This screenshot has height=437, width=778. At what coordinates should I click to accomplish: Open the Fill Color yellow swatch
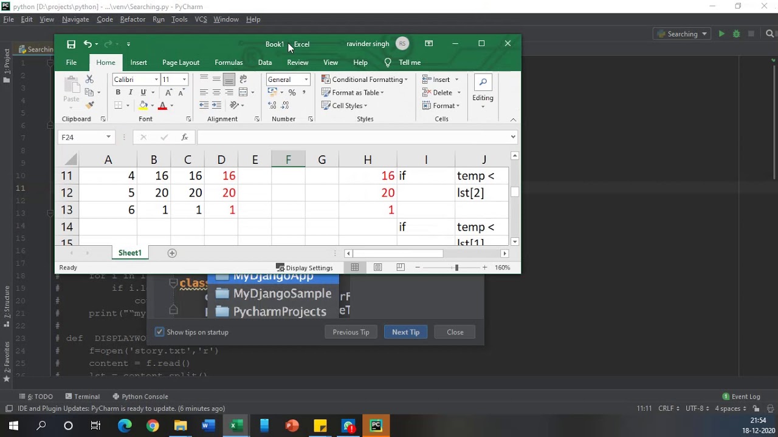click(x=143, y=106)
